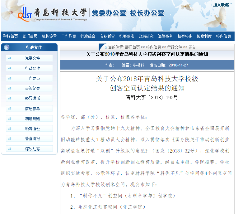Click the breadcrumb location icon

tap(106, 47)
